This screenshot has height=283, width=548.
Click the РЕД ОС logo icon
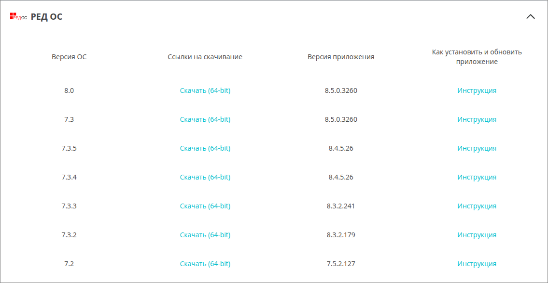point(18,17)
